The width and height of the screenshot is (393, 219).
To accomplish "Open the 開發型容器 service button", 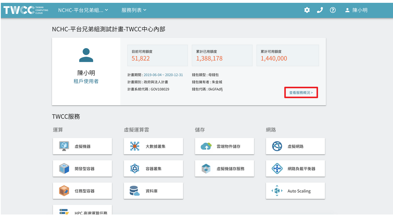I will [x=82, y=168].
